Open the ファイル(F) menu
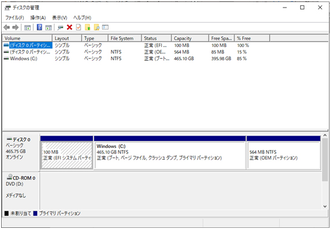This screenshot has width=331, height=229. 14,18
